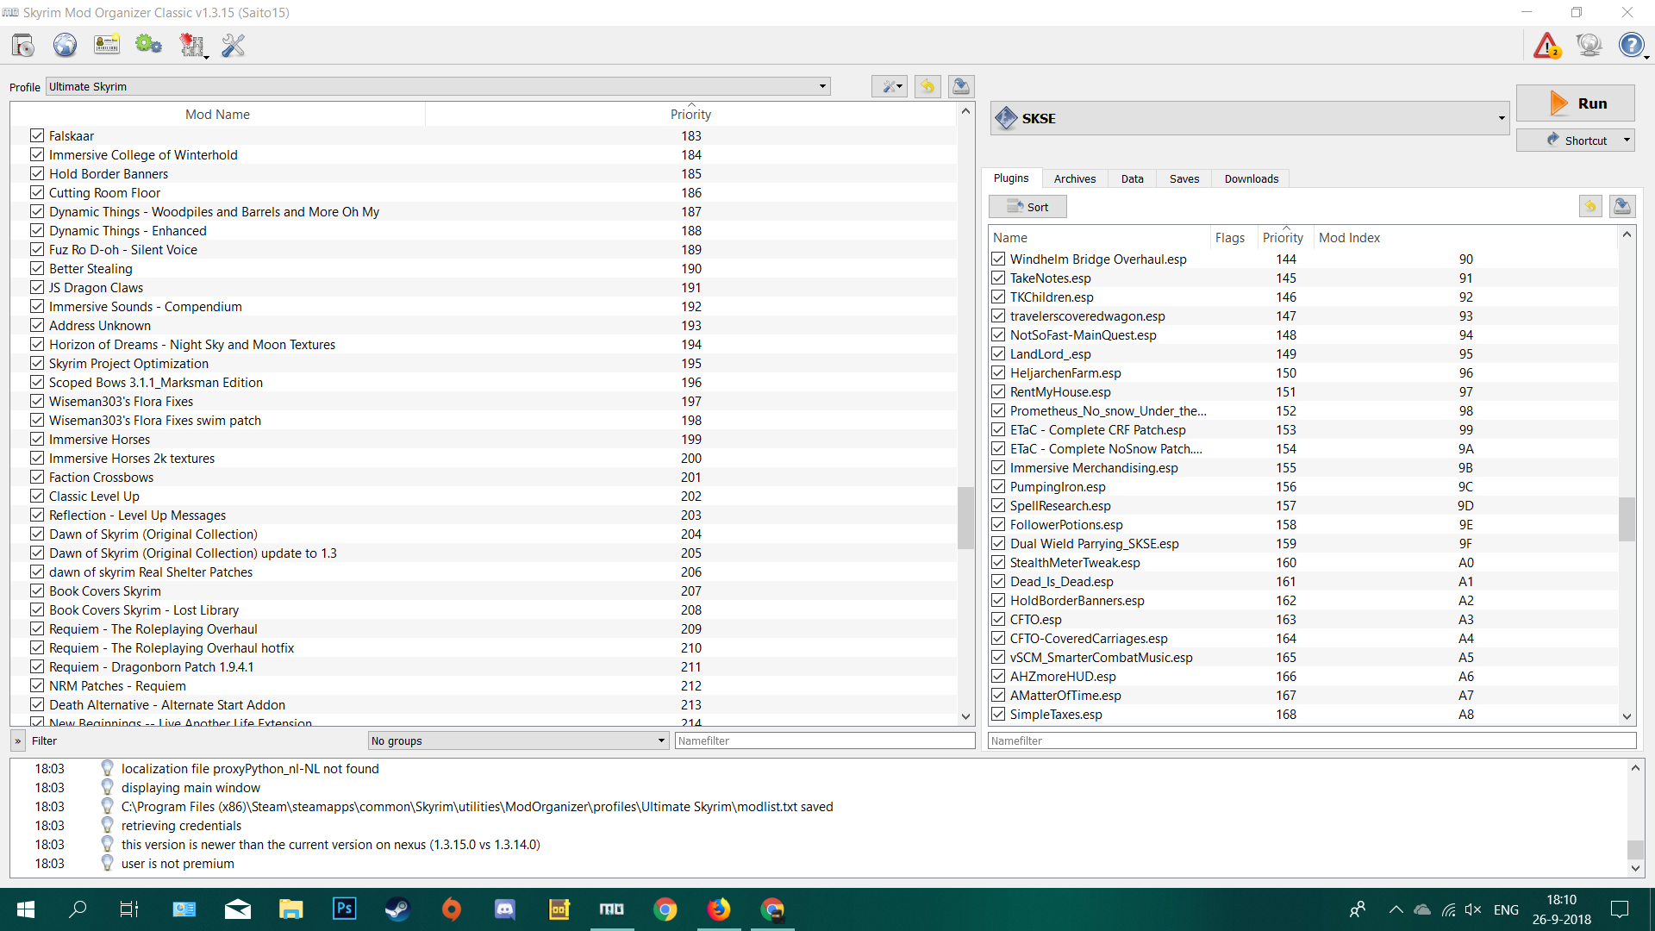This screenshot has height=931, width=1655.
Task: Disable Requiem - The Roleplaying Overhaul hotfix
Action: (x=37, y=647)
